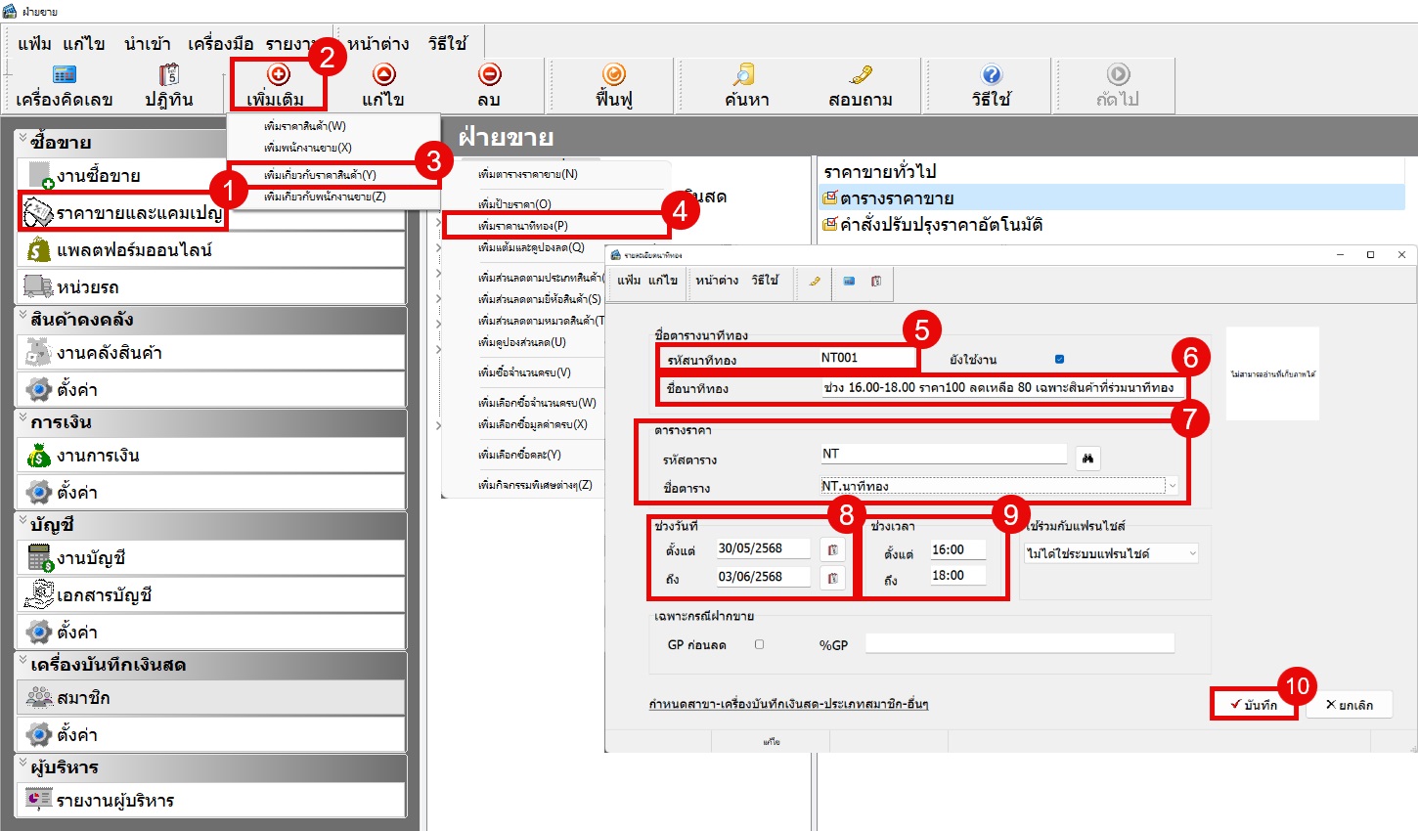The height and width of the screenshot is (831, 1418).
Task: Click the ลบ delete toolbar icon
Action: (x=489, y=85)
